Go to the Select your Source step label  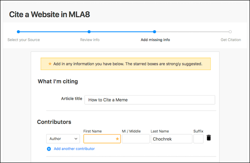tap(24, 40)
